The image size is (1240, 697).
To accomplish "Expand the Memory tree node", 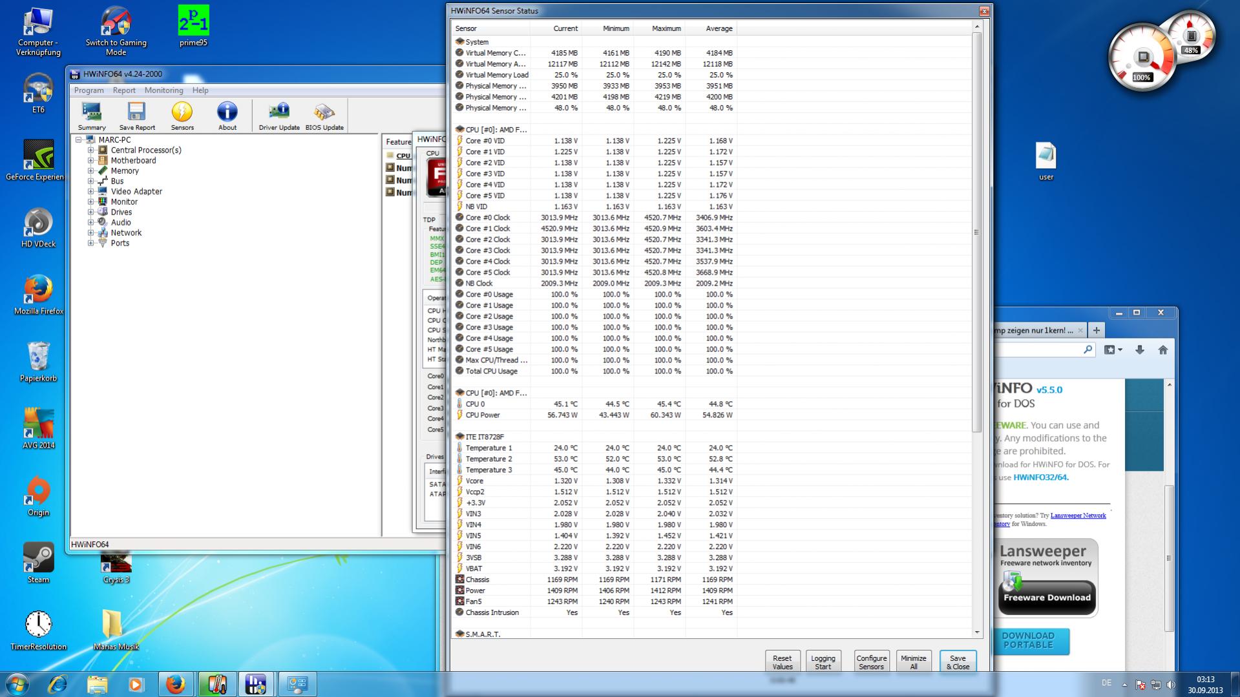I will 91,171.
